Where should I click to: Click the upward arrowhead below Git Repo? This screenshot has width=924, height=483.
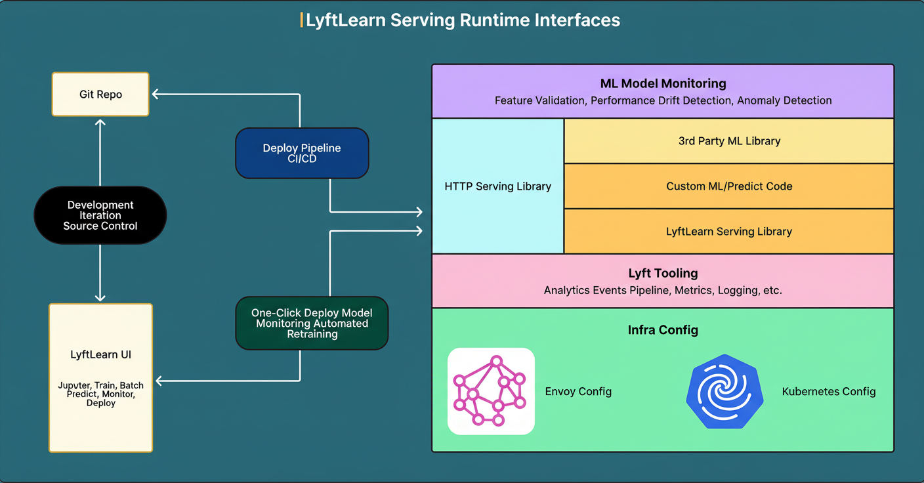pos(100,123)
